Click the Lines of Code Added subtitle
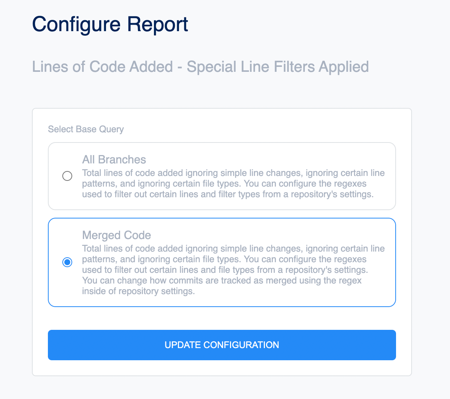Screen dimensions: 450x399 (200, 67)
